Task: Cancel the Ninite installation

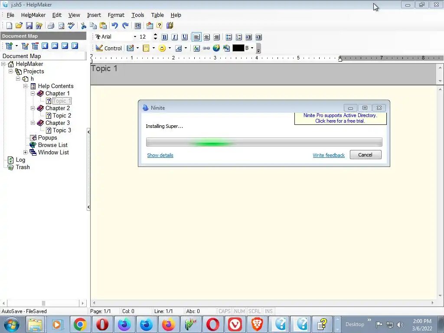Action: pos(366,155)
